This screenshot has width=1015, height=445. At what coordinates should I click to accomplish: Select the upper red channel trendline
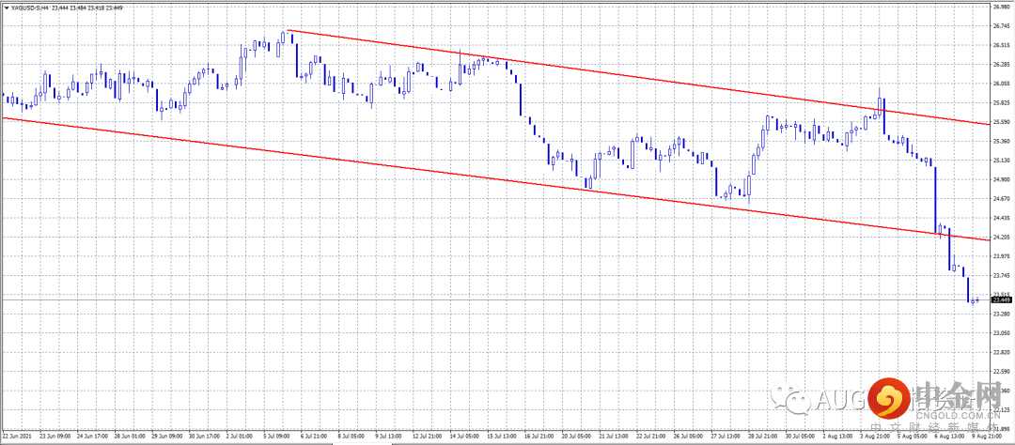tap(637, 77)
